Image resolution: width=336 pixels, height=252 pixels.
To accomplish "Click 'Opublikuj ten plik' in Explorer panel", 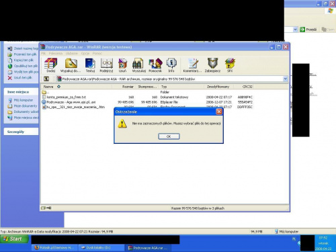I will point(23,66).
